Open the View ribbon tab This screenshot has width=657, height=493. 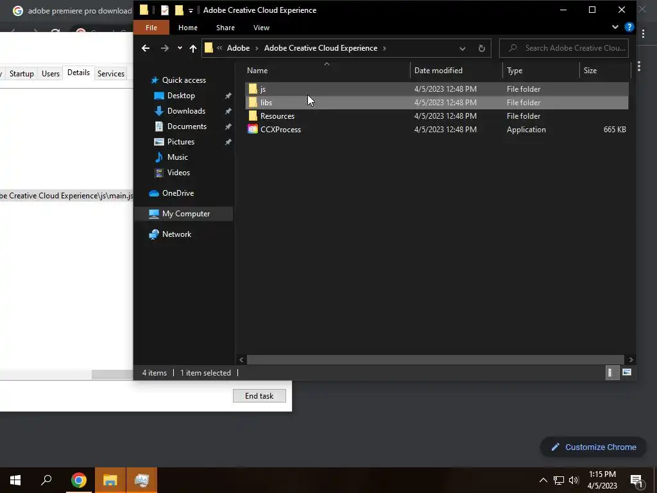coord(261,28)
